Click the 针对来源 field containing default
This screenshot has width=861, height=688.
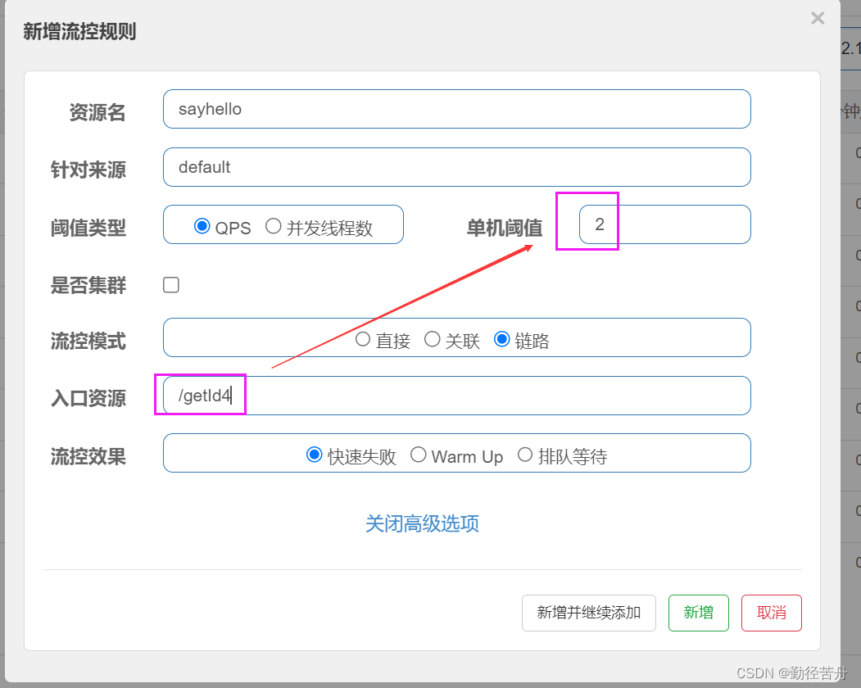pos(457,167)
